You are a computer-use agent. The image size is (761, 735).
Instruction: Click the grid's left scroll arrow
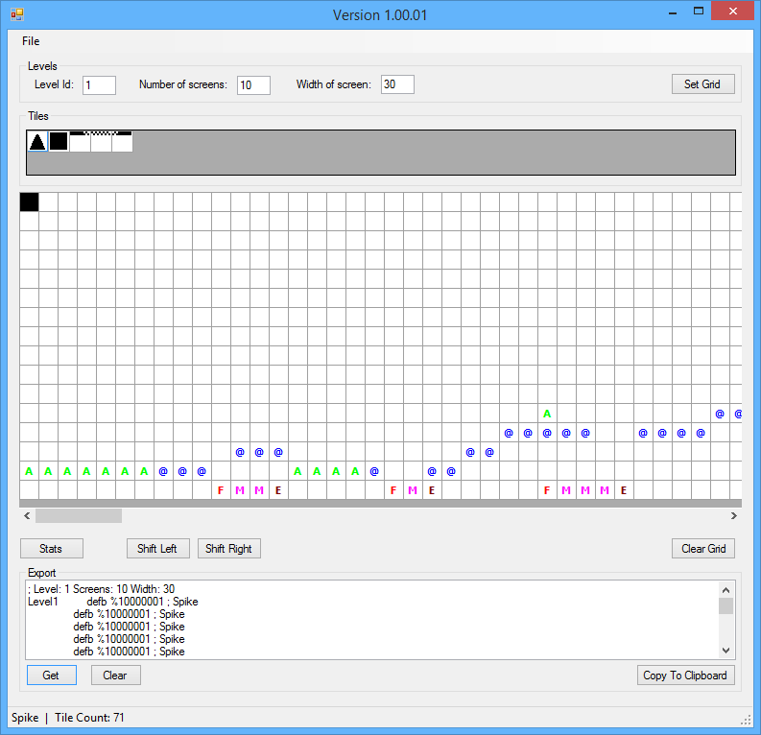pos(27,515)
